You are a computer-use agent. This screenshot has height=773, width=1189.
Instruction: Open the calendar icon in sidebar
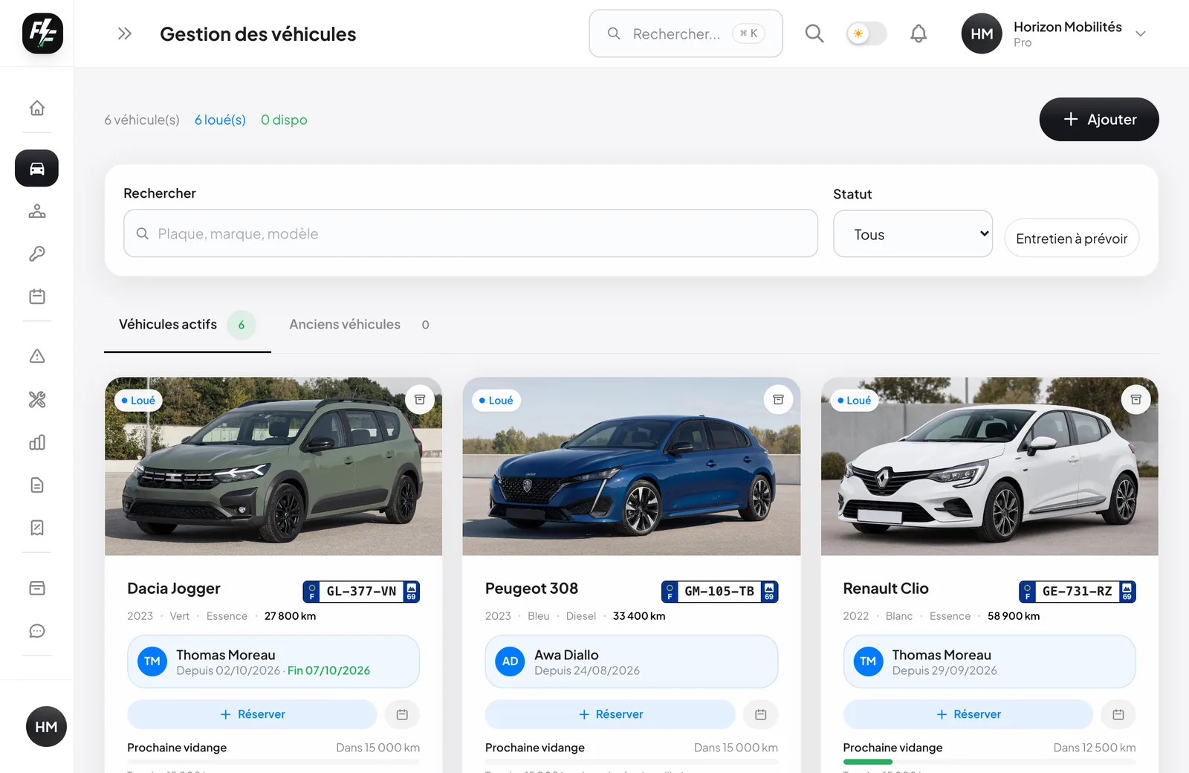coord(37,297)
